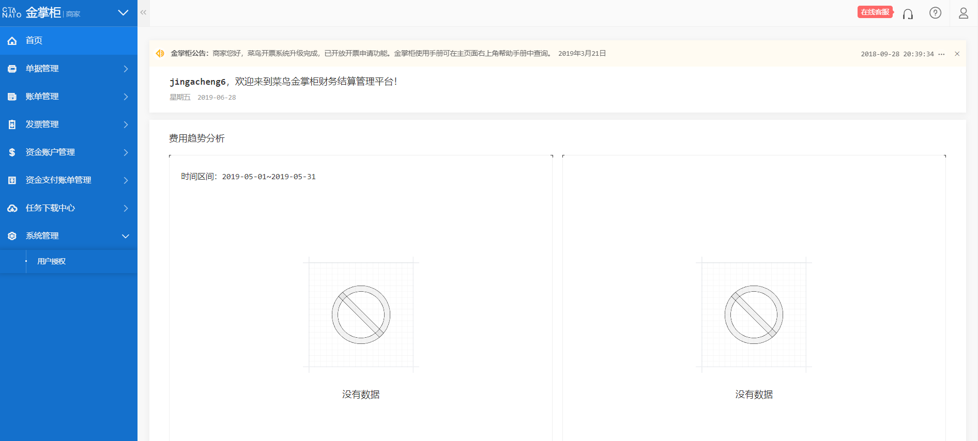
Task: Click the 发票管理 invoice icon
Action: coord(12,124)
